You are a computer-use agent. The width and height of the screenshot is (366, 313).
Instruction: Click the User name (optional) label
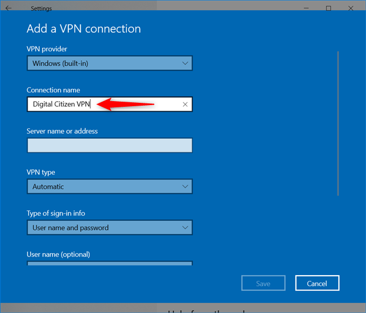click(x=58, y=254)
